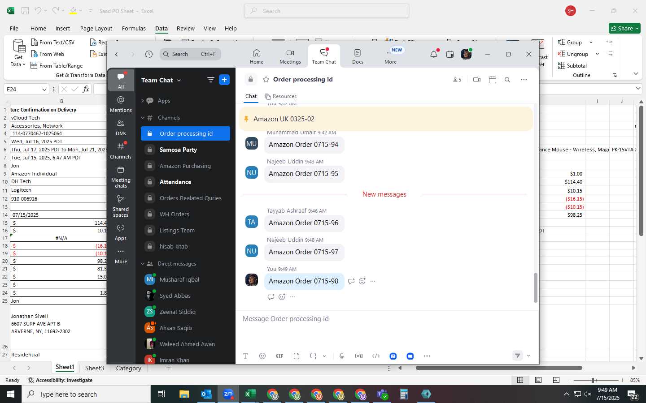Image resolution: width=646 pixels, height=403 pixels.
Task: Star the Order processing id channel
Action: point(266,79)
